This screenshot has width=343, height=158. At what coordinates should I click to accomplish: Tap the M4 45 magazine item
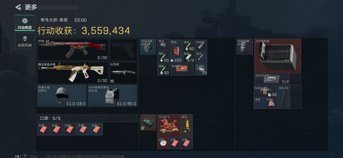(284, 97)
